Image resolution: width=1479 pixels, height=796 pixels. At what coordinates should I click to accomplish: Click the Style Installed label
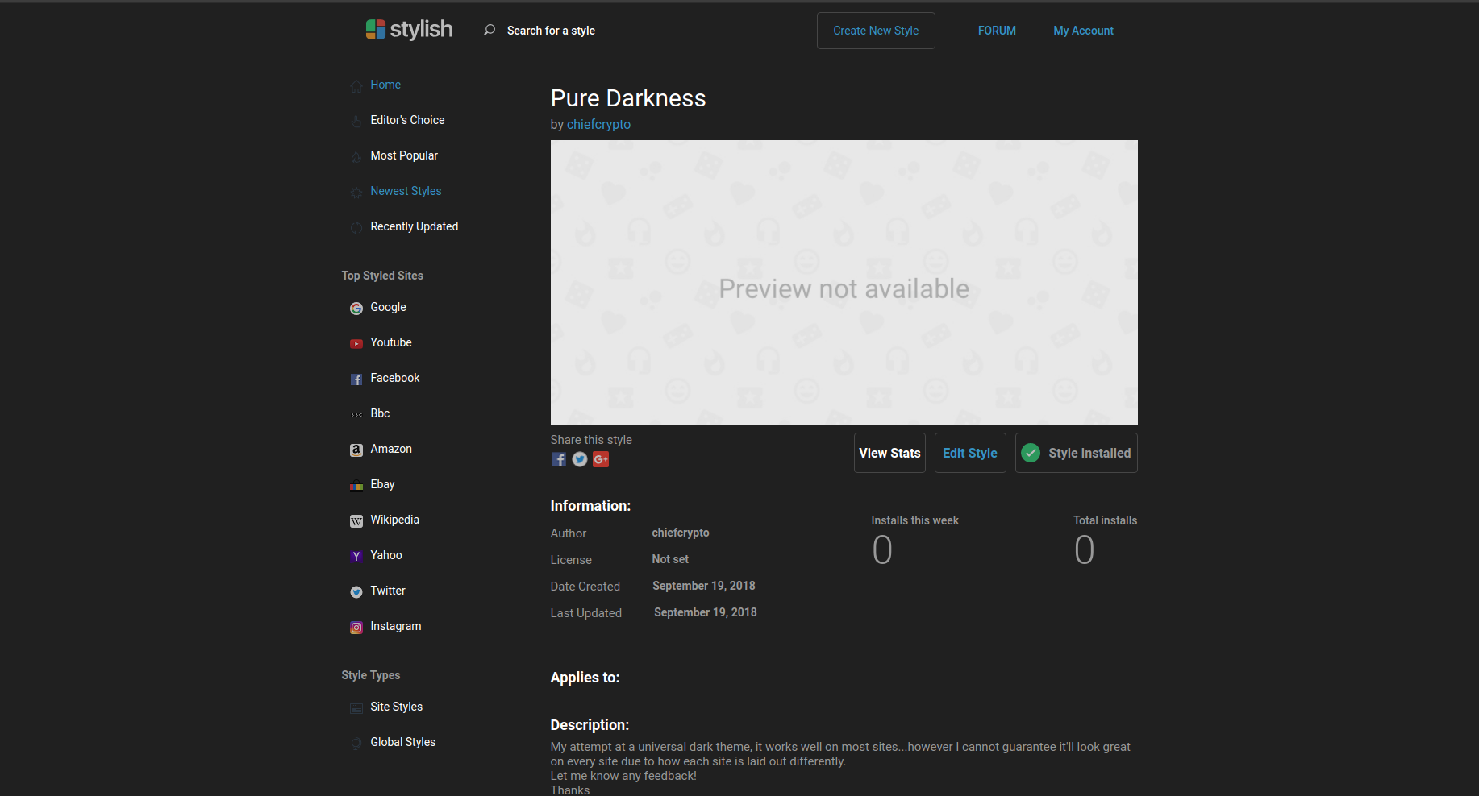pos(1089,453)
